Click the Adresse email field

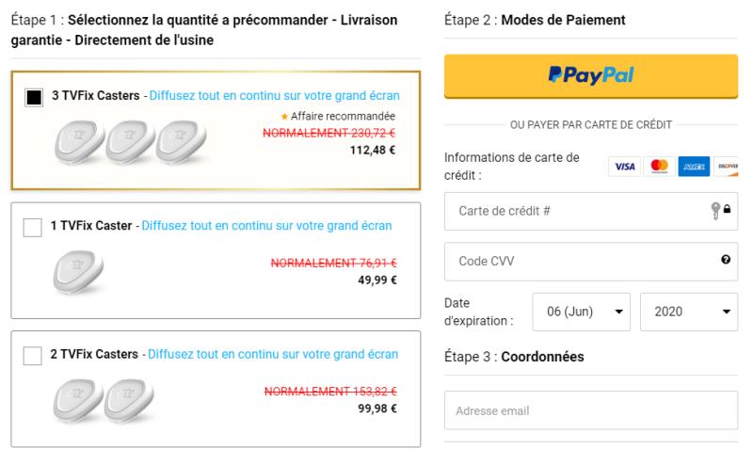click(591, 410)
